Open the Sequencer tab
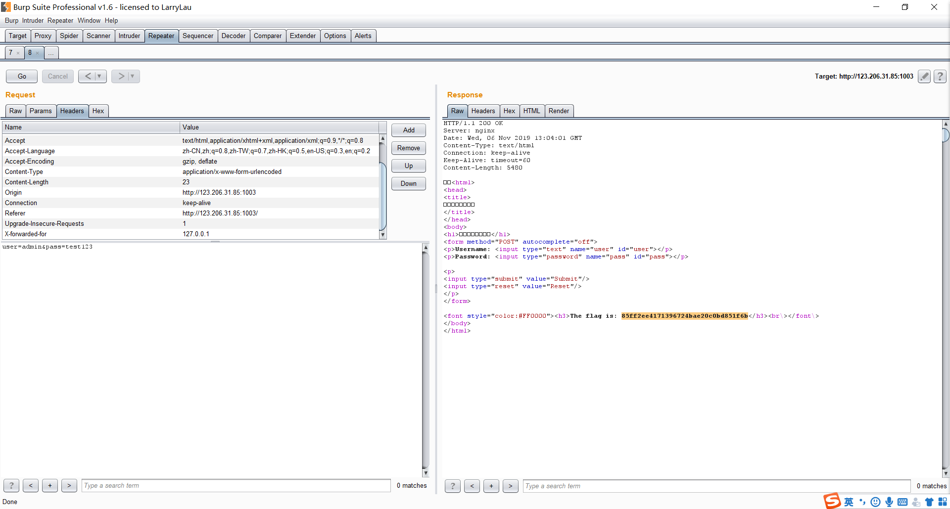 click(x=198, y=36)
